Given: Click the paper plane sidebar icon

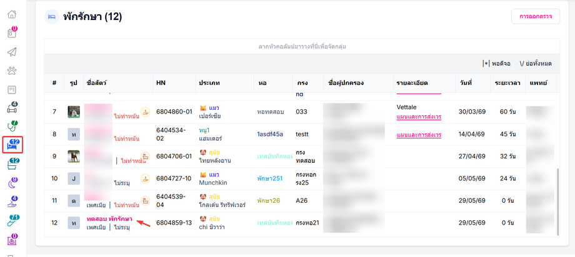Looking at the screenshot, I should (x=12, y=52).
